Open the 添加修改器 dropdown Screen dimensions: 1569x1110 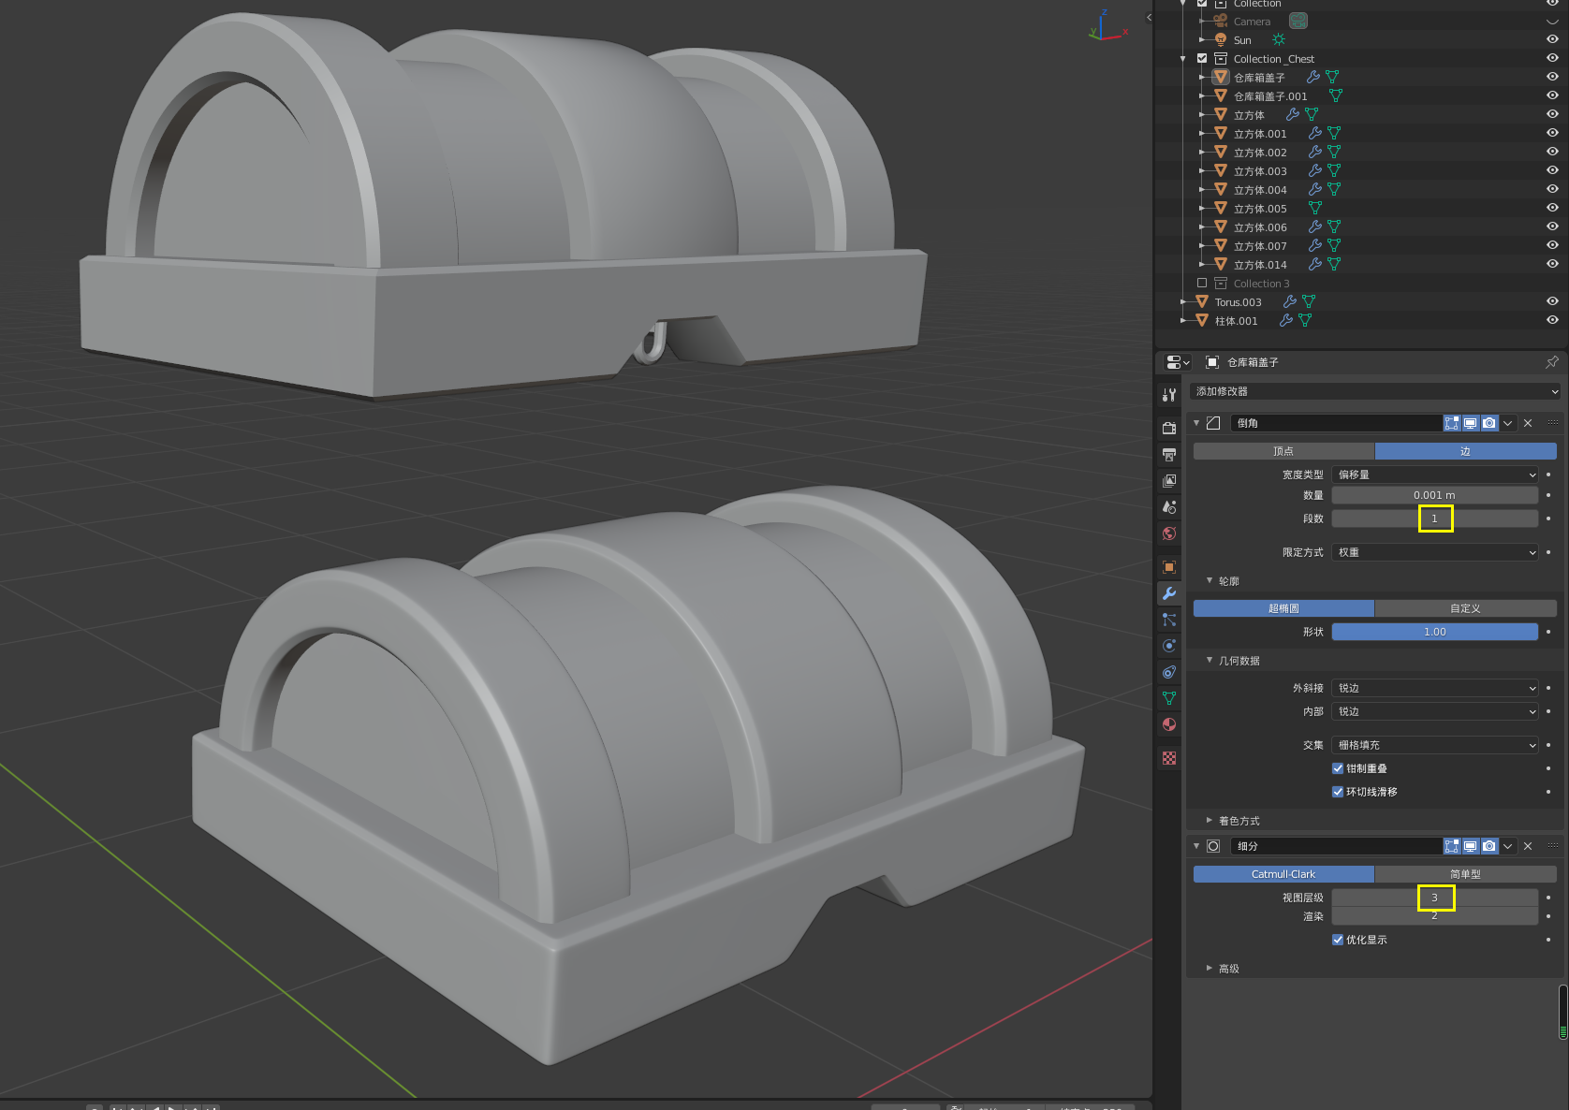1375,391
